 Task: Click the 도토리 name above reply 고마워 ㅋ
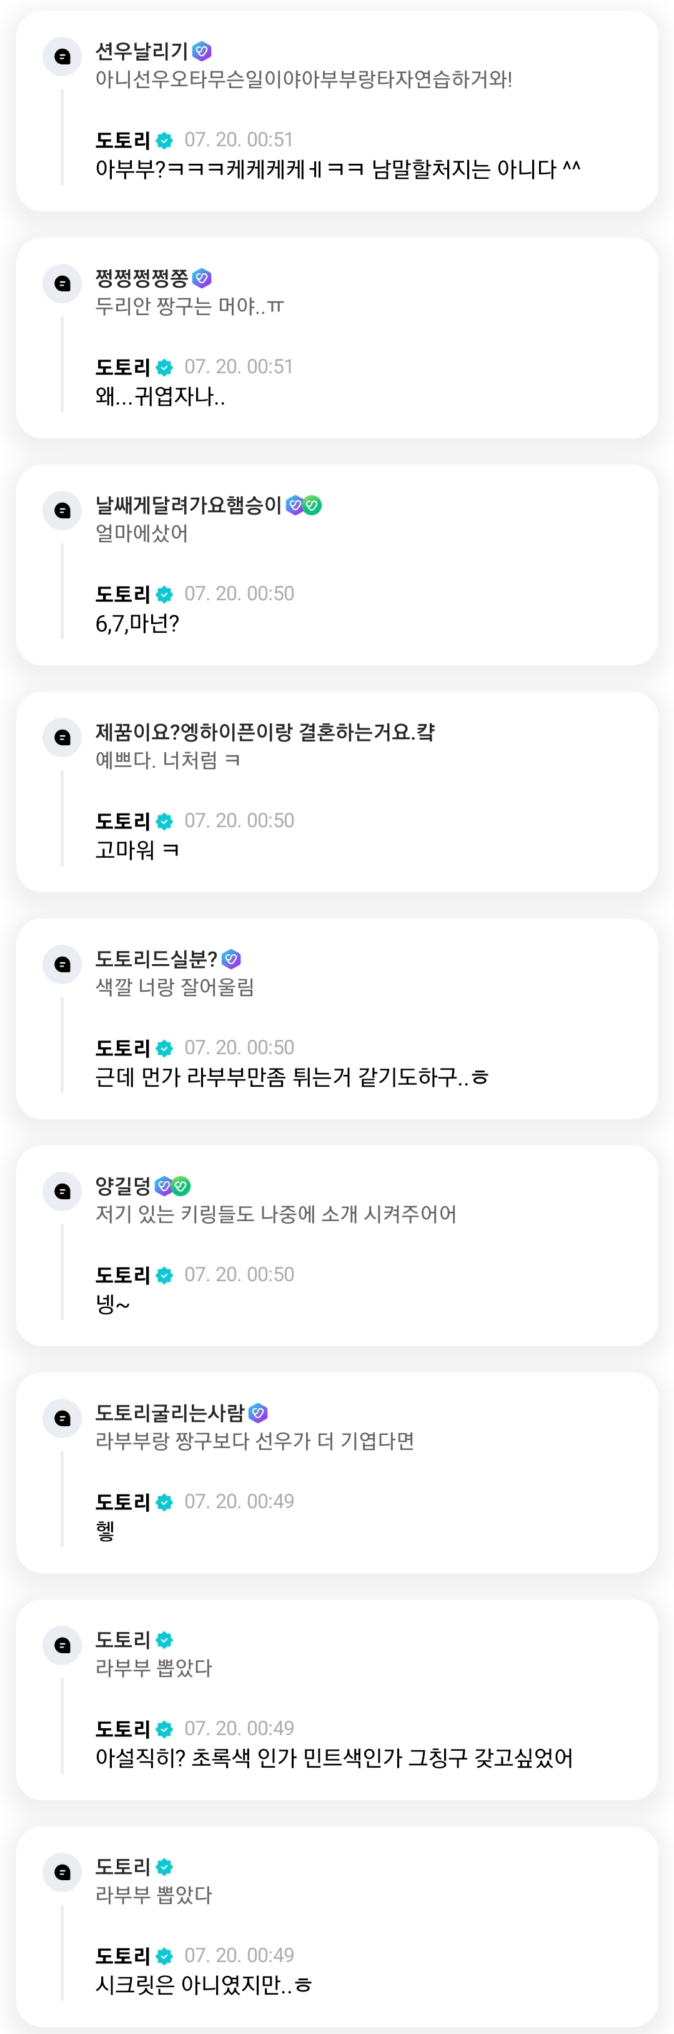pyautogui.click(x=122, y=821)
